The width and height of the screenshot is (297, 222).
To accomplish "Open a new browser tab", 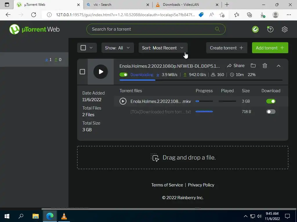I will (227, 5).
